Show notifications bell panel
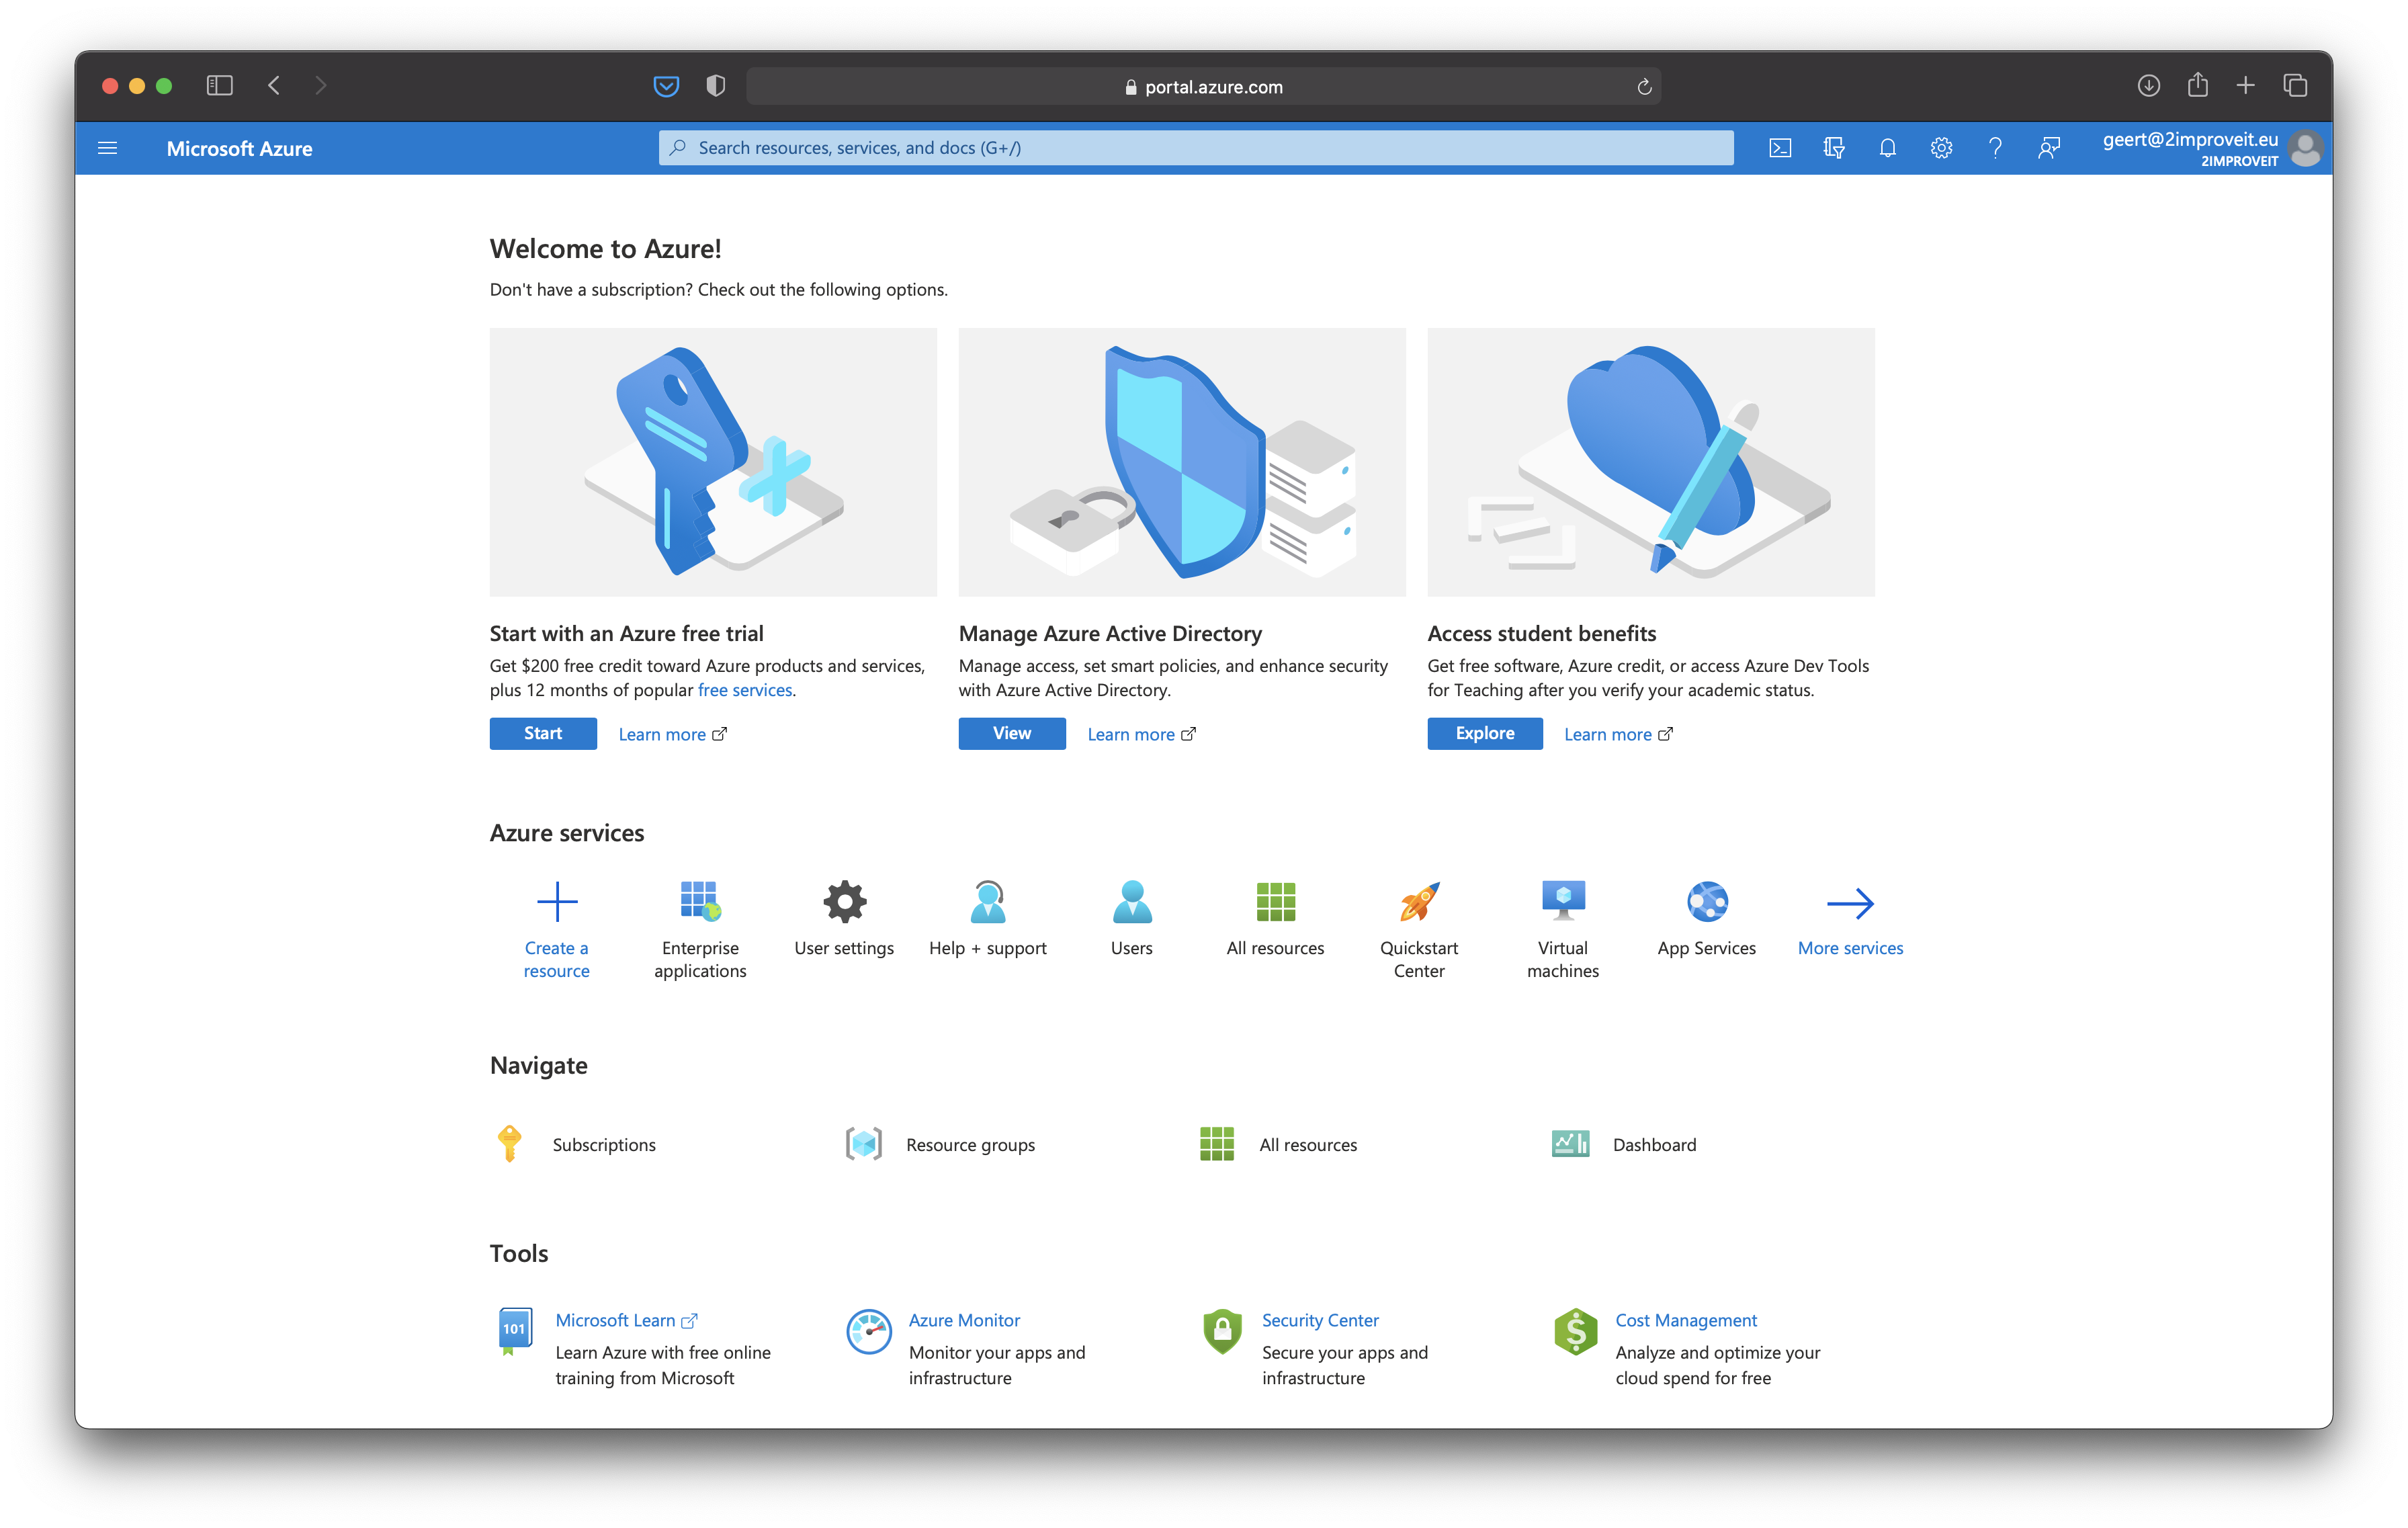 [x=1888, y=148]
